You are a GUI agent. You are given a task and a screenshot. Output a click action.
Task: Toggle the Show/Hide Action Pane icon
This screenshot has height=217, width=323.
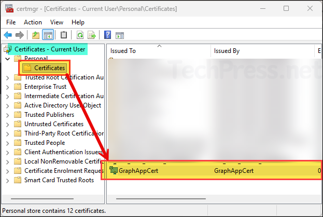click(119, 35)
